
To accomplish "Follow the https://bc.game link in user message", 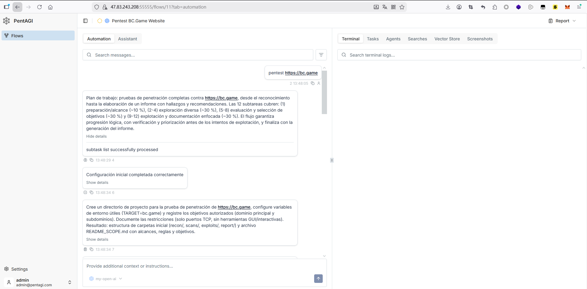I will pos(301,73).
